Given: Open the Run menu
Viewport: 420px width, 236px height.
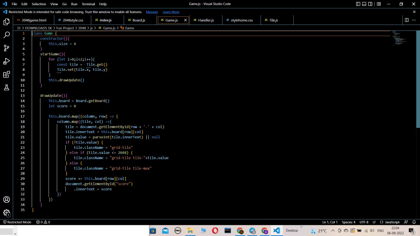Looking at the screenshot, I should pos(74,4).
